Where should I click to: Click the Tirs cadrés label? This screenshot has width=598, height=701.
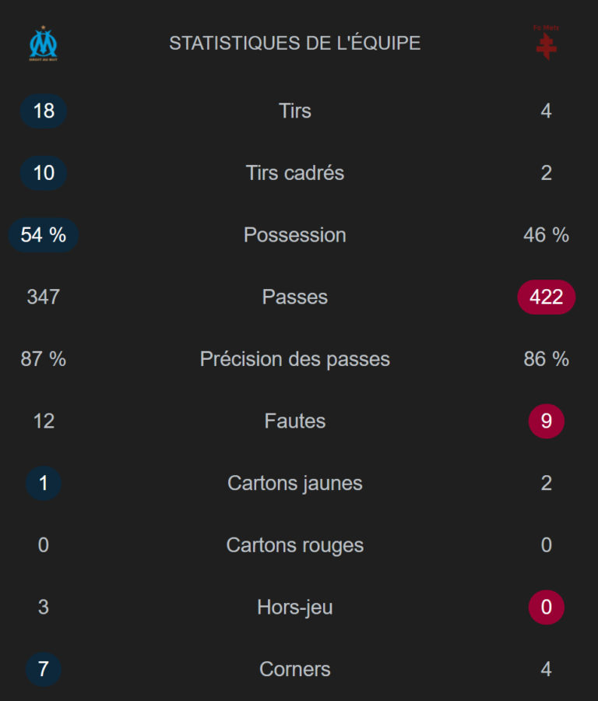295,173
